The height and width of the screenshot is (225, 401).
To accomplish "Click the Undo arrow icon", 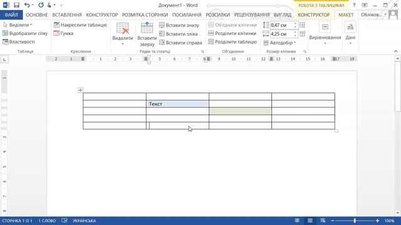I will [27, 5].
